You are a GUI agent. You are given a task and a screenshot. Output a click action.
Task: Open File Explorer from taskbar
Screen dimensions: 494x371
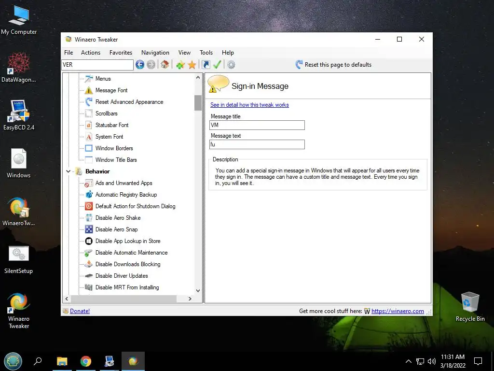(x=62, y=361)
